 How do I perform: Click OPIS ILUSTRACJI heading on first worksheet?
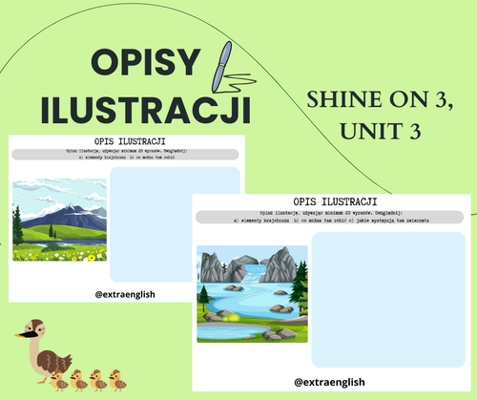pos(130,141)
